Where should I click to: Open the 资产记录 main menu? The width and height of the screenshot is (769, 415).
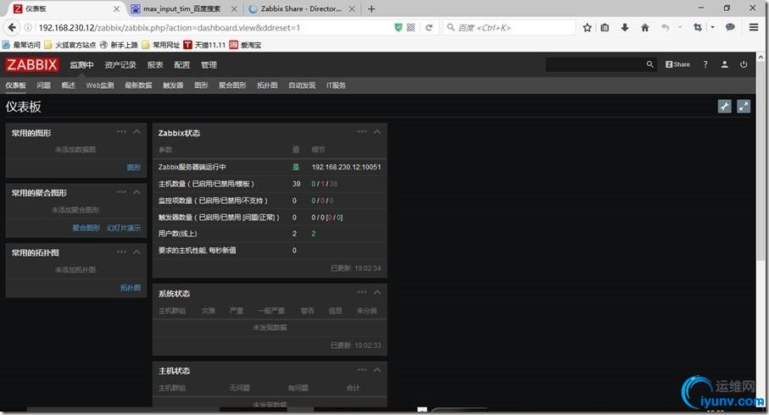click(x=120, y=64)
